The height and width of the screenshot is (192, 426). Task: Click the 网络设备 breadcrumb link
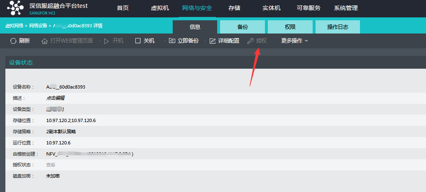(x=38, y=26)
